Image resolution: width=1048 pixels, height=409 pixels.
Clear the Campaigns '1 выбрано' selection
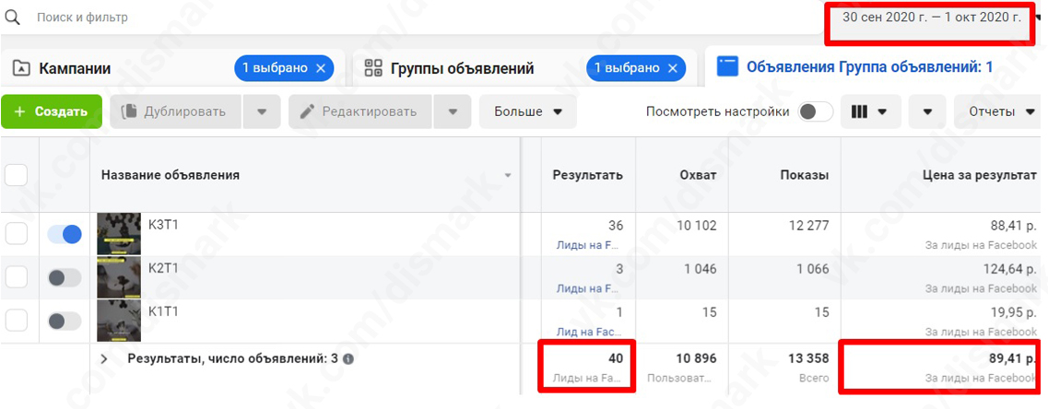click(x=321, y=68)
